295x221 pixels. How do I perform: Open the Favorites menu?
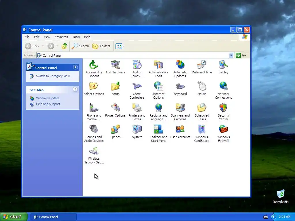(x=61, y=37)
